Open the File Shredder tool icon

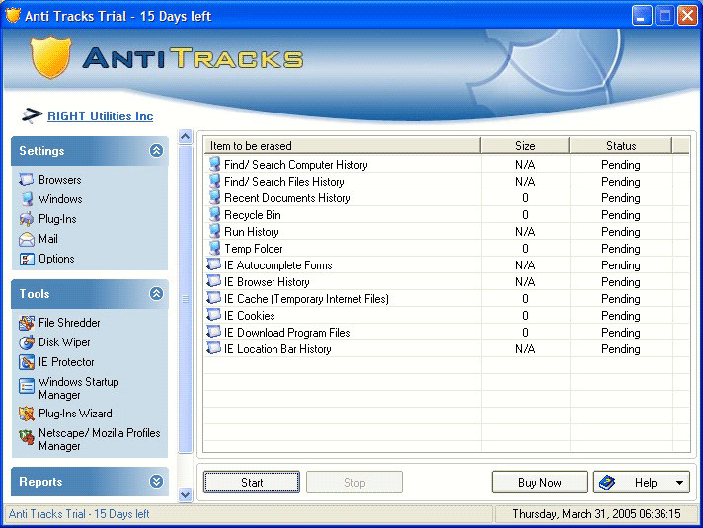(x=27, y=323)
